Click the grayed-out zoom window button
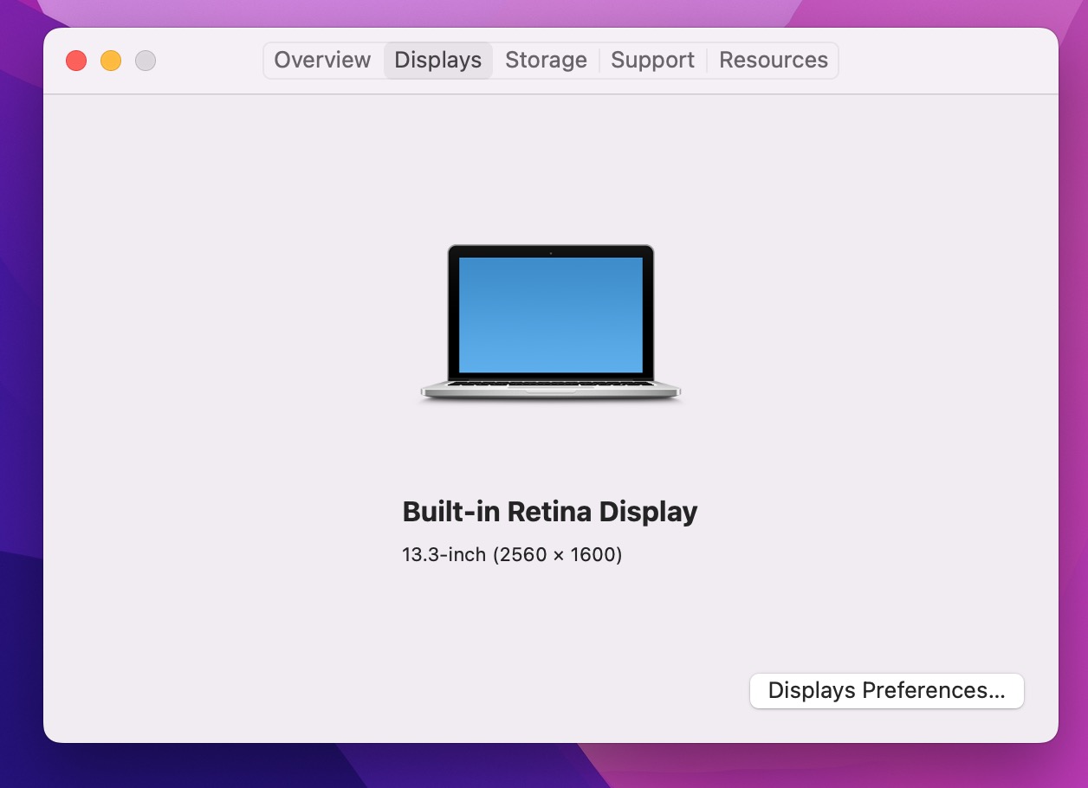This screenshot has width=1088, height=788. 146,61
